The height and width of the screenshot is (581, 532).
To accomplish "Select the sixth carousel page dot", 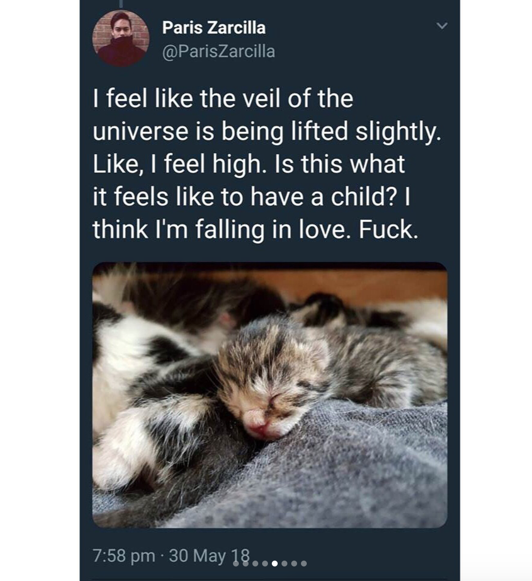I will tap(284, 564).
